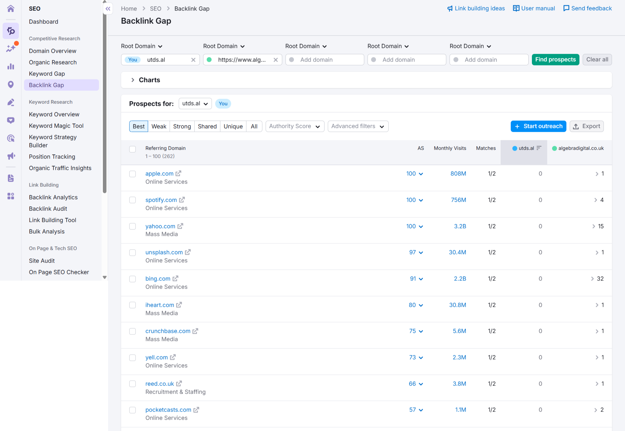Open first Root Domain type dropdown

pos(142,46)
